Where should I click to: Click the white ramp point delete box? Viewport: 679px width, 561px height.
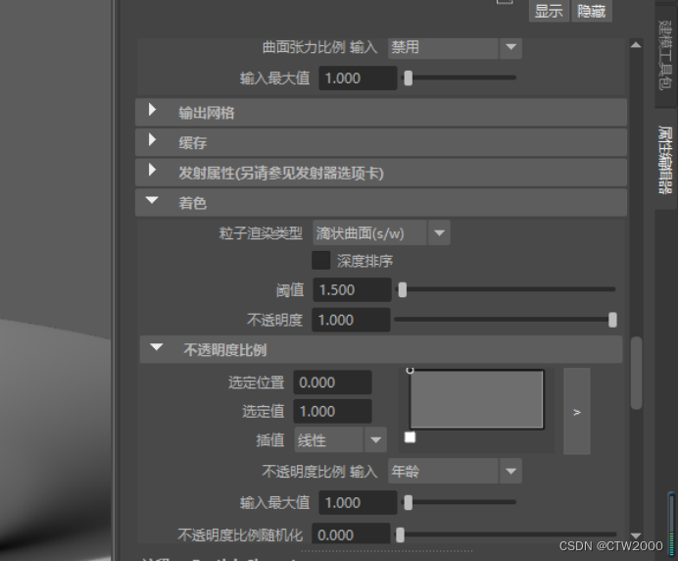410,437
